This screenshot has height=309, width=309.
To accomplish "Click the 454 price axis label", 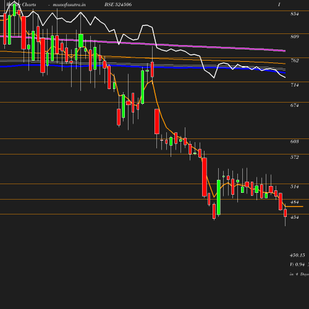I will [294, 217].
